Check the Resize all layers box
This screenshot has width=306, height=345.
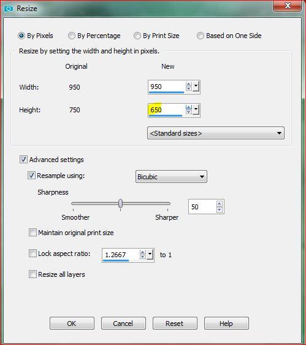click(33, 274)
